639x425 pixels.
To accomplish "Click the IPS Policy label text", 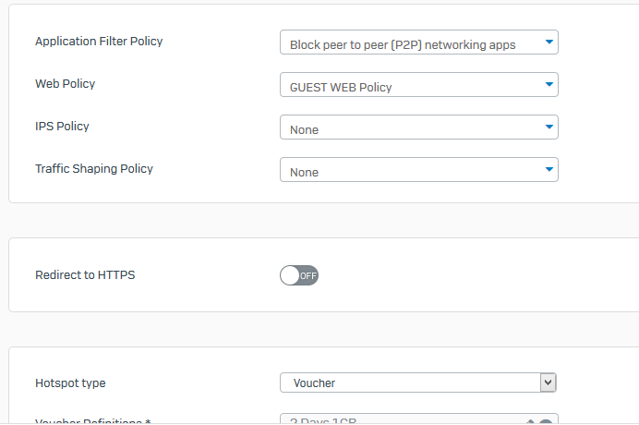I will (63, 127).
